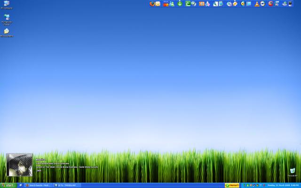This screenshot has width=301, height=188.
Task: Click the Start button
Action: [8, 185]
